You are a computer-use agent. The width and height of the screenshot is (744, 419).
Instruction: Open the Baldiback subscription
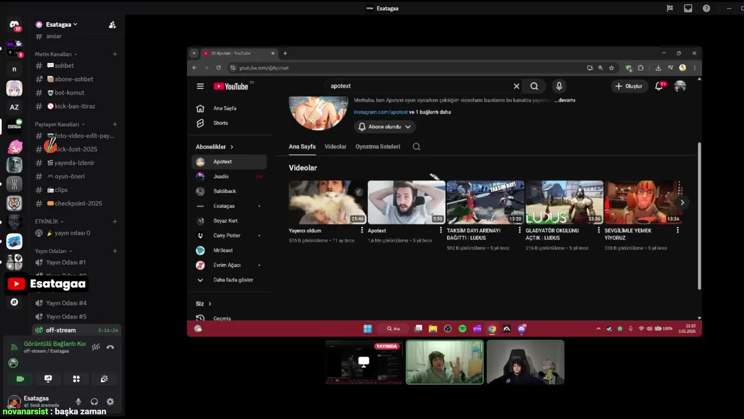coord(229,191)
